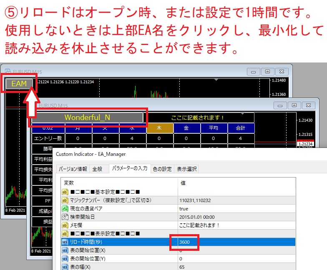Edit the 表の幅(X) value 65
327x270 pixels.
point(236,267)
